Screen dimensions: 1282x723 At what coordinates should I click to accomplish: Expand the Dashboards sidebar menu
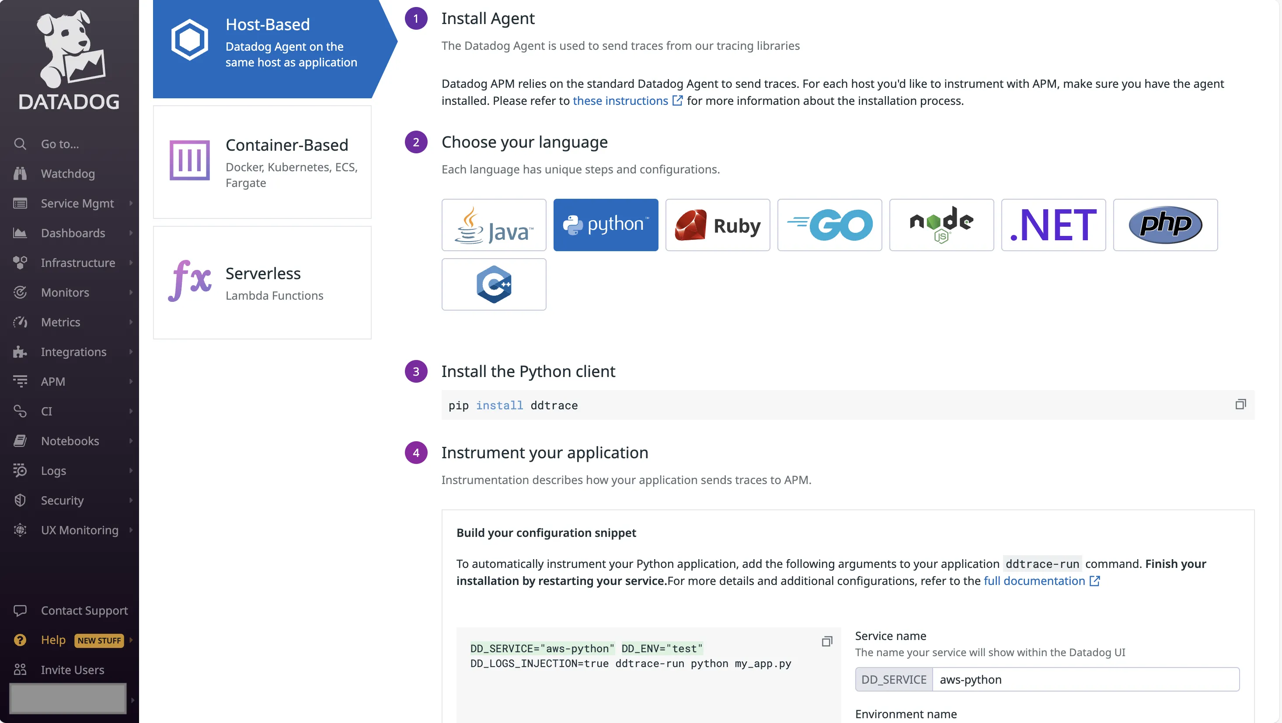[x=73, y=233]
